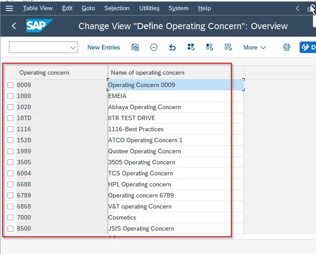
Task: Click the Name of operating concern column header
Action: click(176, 72)
